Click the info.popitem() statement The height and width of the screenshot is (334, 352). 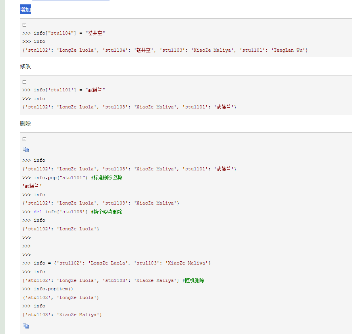coord(53,289)
